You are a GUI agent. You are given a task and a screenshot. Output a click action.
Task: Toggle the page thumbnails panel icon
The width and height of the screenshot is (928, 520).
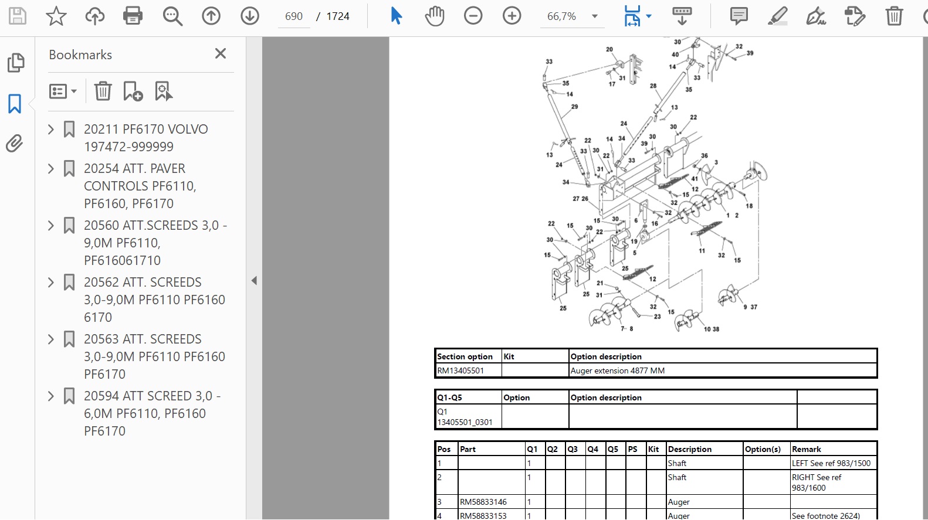click(16, 63)
